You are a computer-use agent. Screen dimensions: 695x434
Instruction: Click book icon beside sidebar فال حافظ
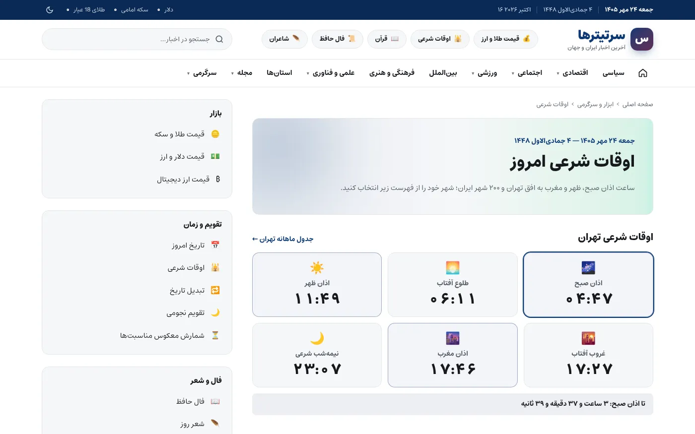coord(215,401)
